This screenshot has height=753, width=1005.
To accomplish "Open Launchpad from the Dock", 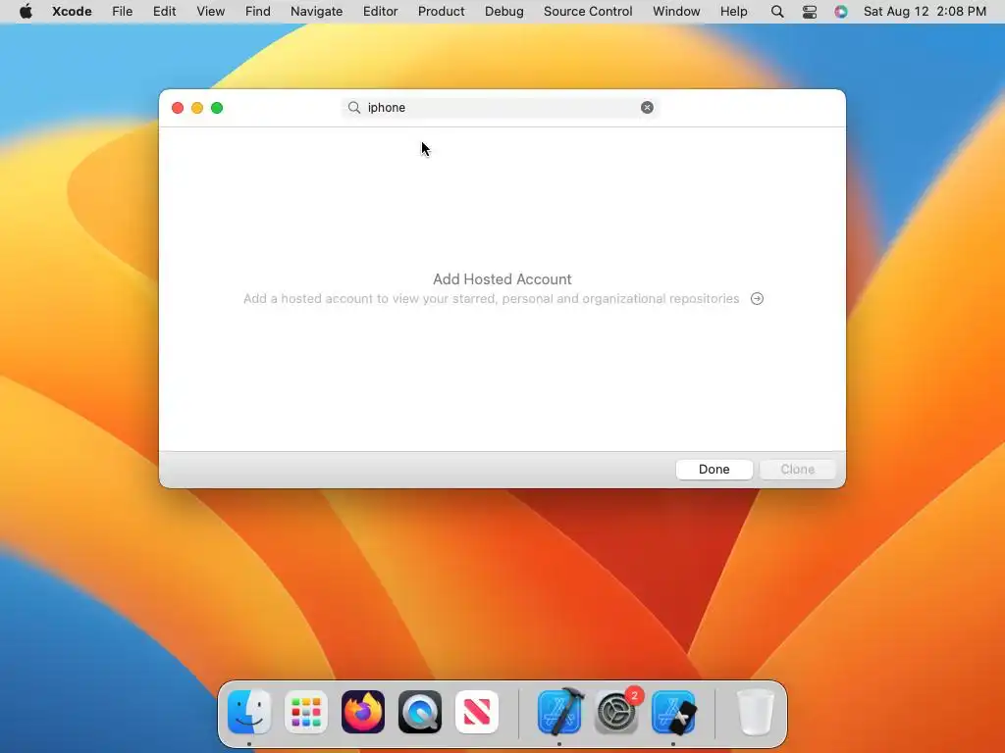I will [306, 712].
